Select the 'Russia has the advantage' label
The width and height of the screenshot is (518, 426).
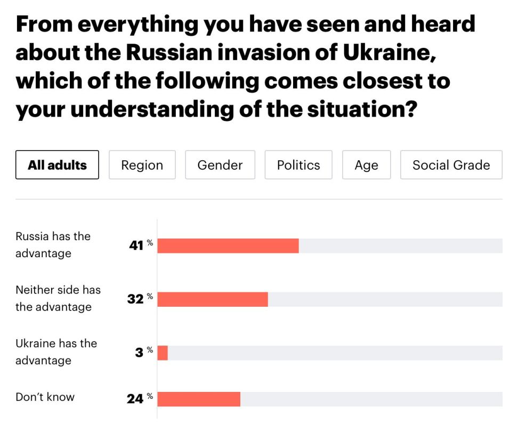point(53,245)
